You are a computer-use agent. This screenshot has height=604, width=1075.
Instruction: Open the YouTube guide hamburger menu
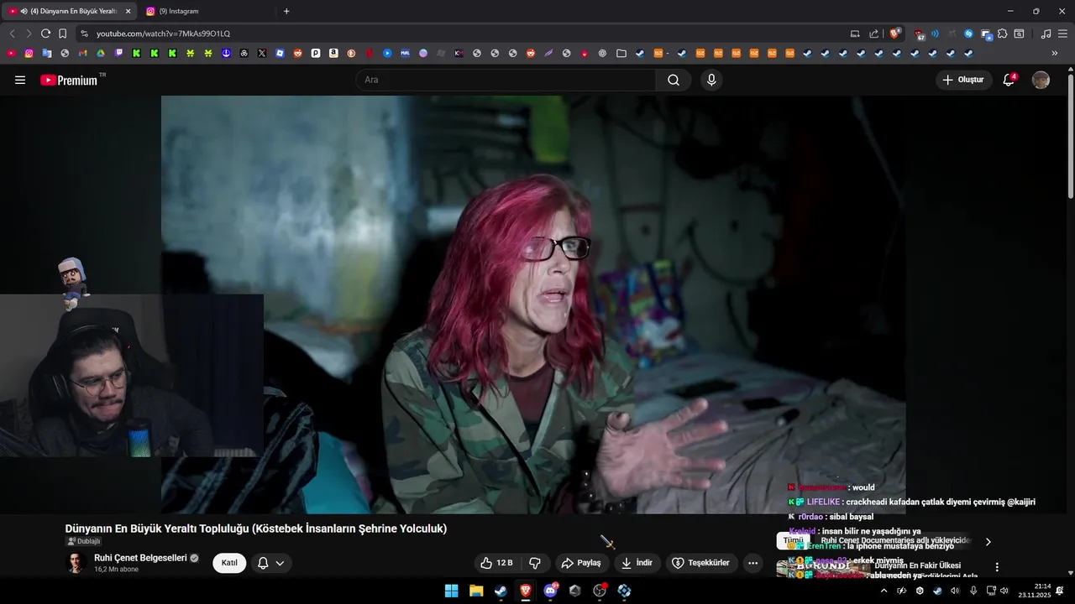20,80
